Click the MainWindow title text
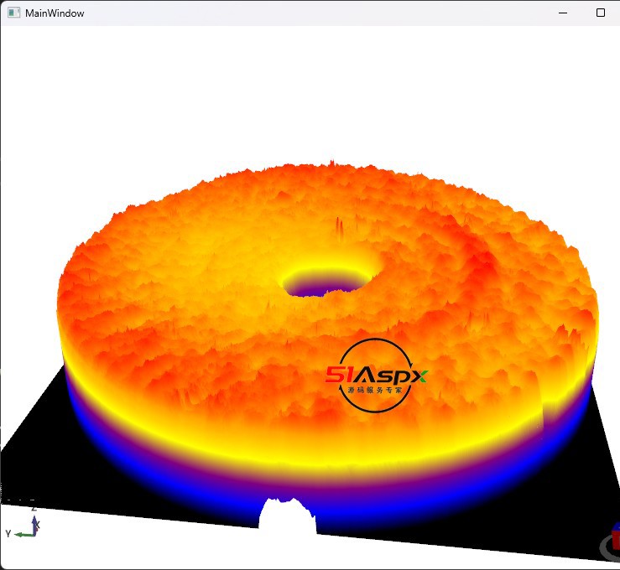Screen dimensions: 620x570 (55, 13)
